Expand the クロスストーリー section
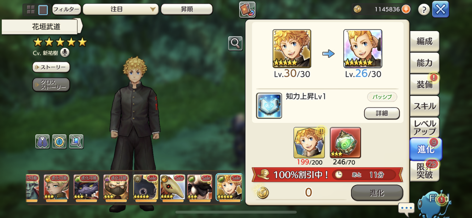Viewport: 472px width, 218px height. [x=51, y=85]
